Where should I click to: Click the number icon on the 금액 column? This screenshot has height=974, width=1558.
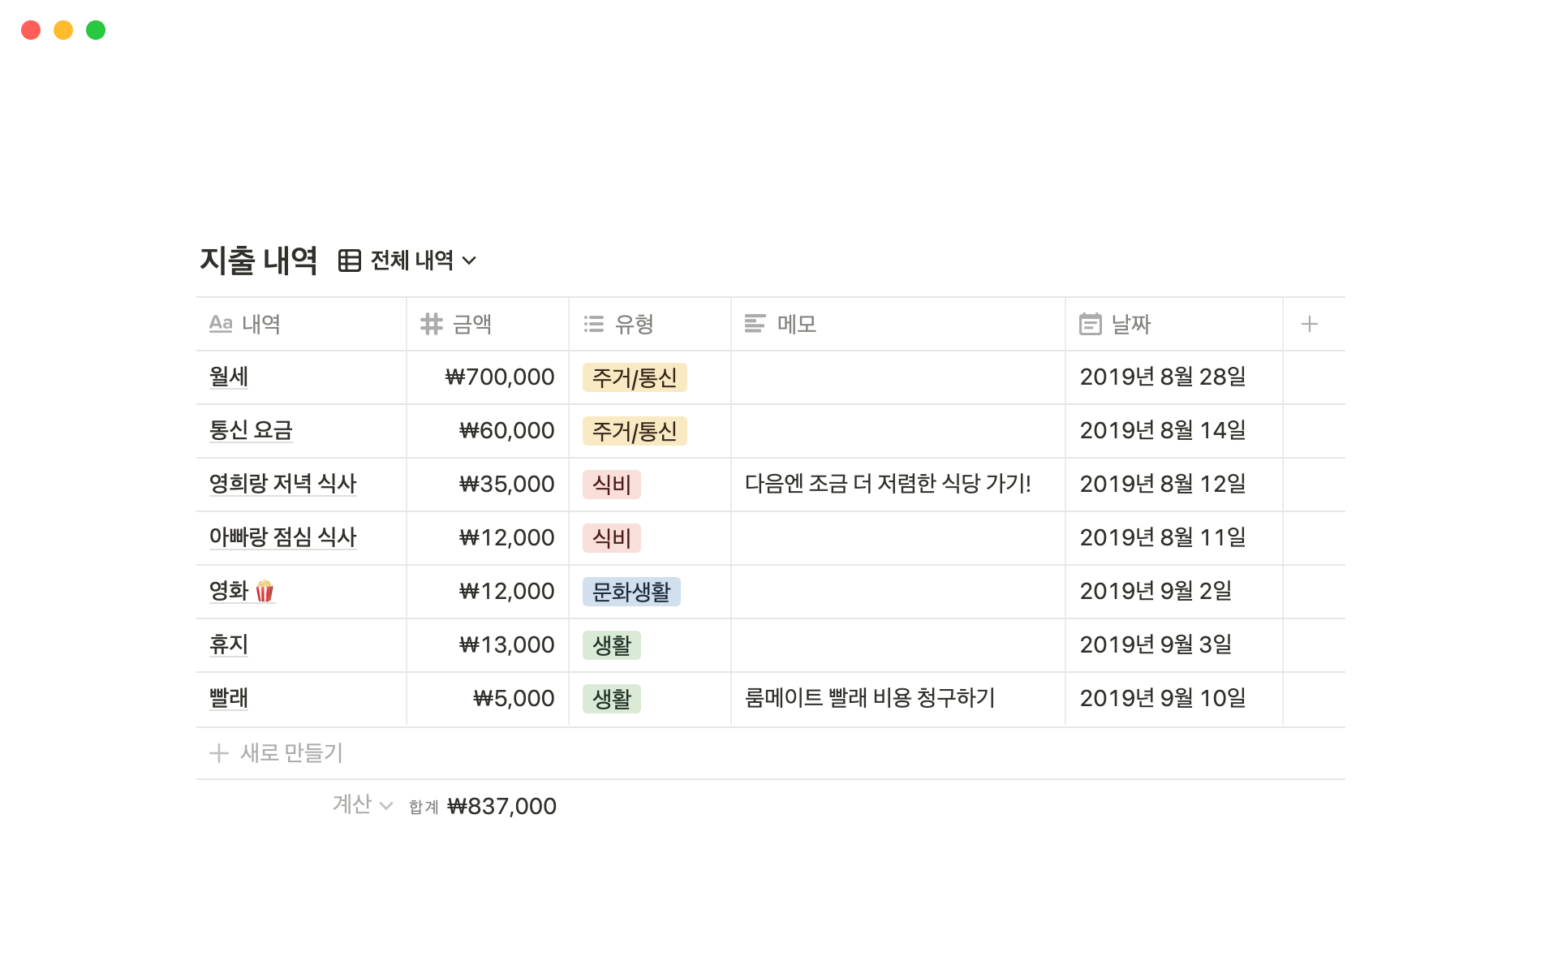432,324
